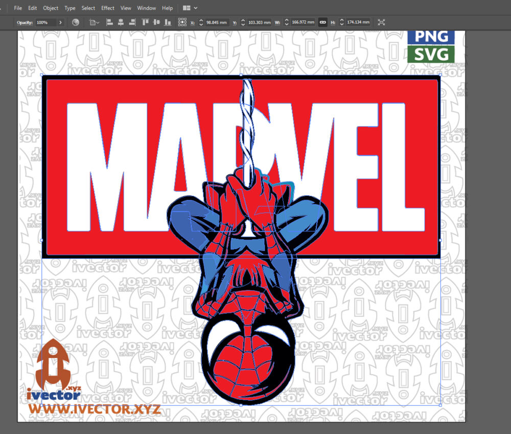Open the Object menu
The width and height of the screenshot is (511, 434).
point(51,8)
